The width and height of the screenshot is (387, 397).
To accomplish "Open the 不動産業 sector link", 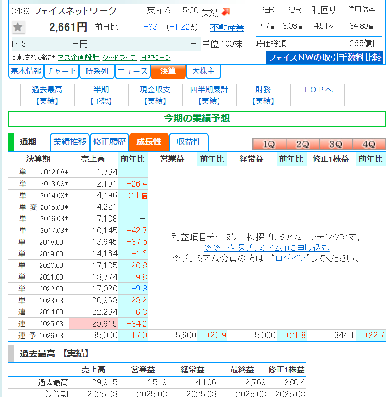I will click(227, 28).
